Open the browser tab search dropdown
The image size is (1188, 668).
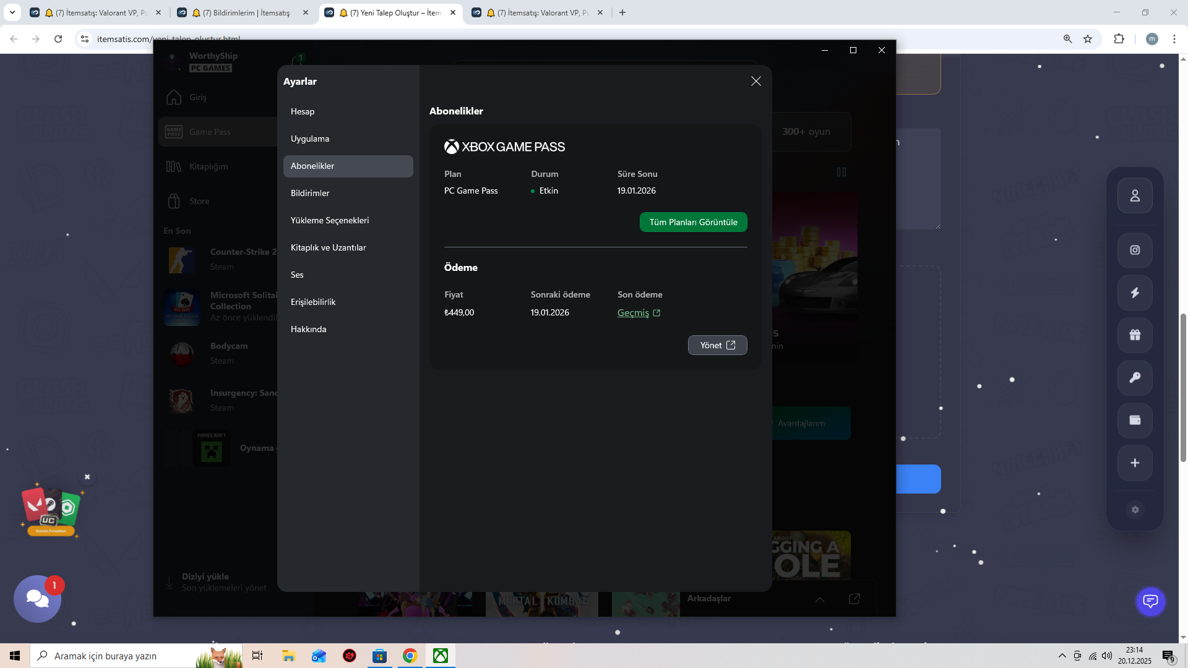click(x=12, y=12)
